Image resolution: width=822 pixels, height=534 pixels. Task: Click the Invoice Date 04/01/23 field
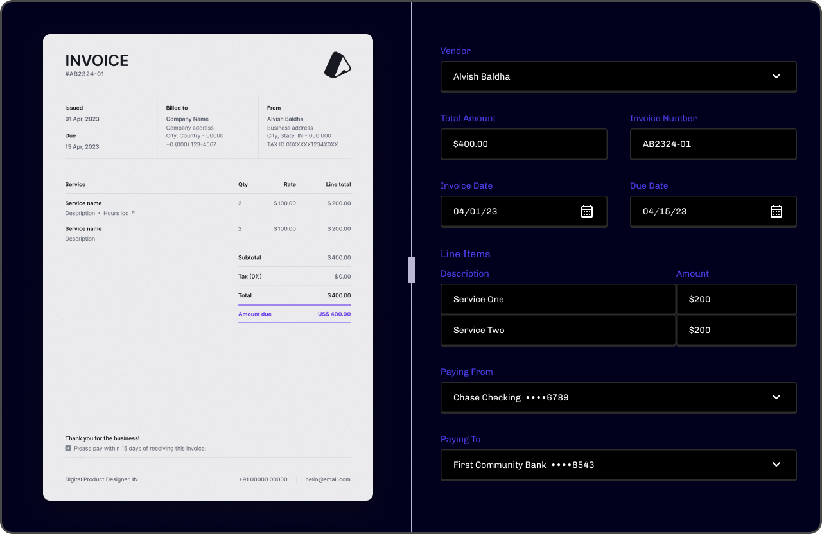point(507,211)
